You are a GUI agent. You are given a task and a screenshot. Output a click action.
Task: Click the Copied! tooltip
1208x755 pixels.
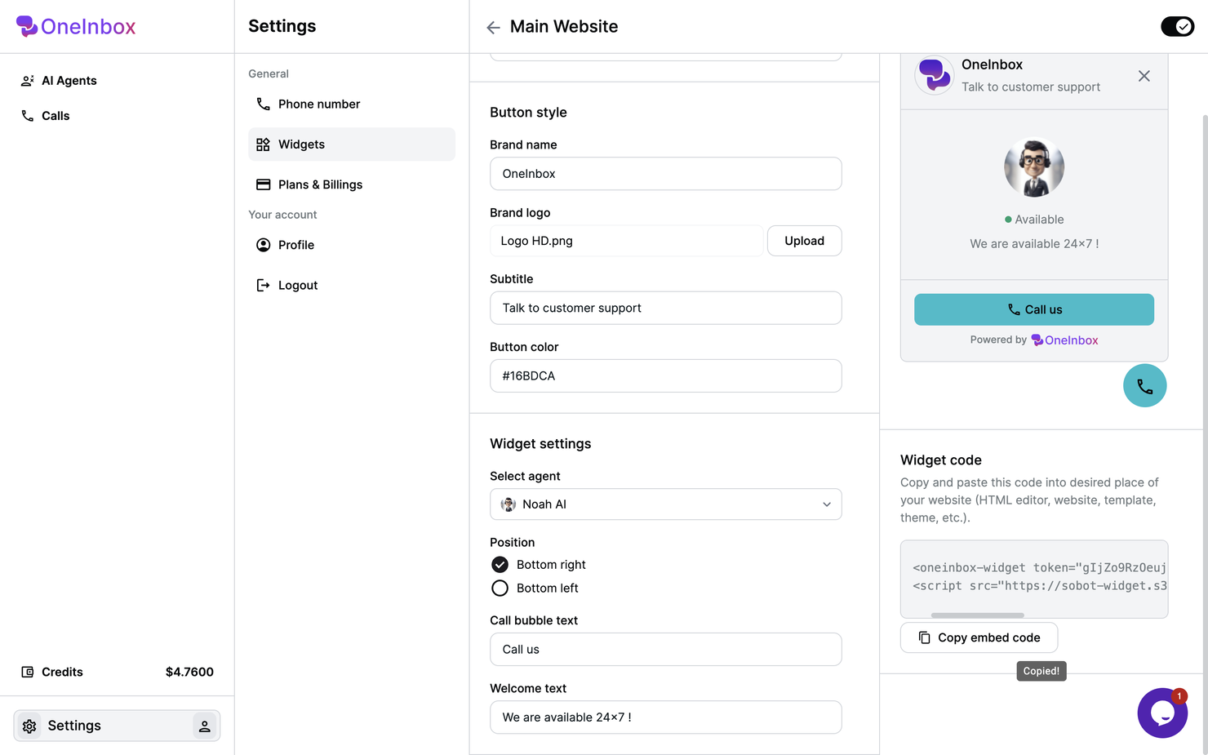click(x=1041, y=671)
